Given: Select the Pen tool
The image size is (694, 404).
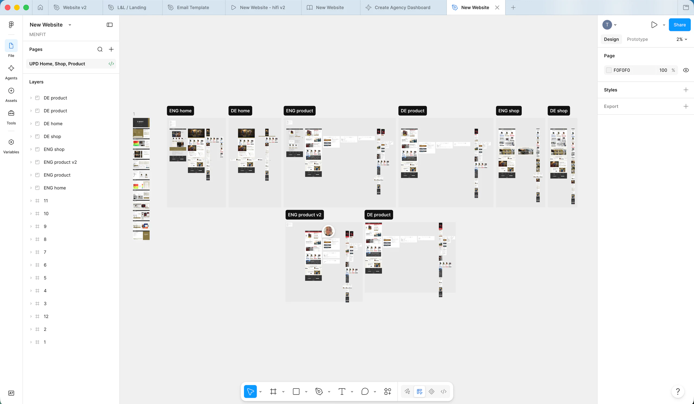Looking at the screenshot, I should 319,391.
